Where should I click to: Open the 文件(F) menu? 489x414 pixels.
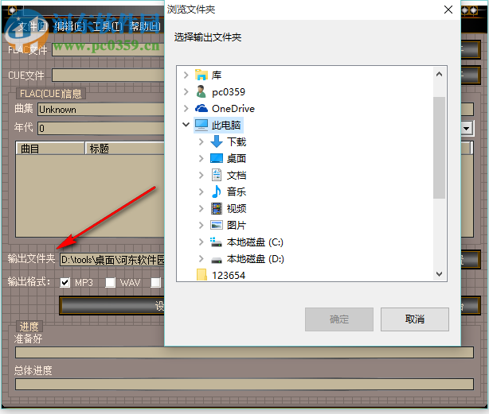pos(32,27)
